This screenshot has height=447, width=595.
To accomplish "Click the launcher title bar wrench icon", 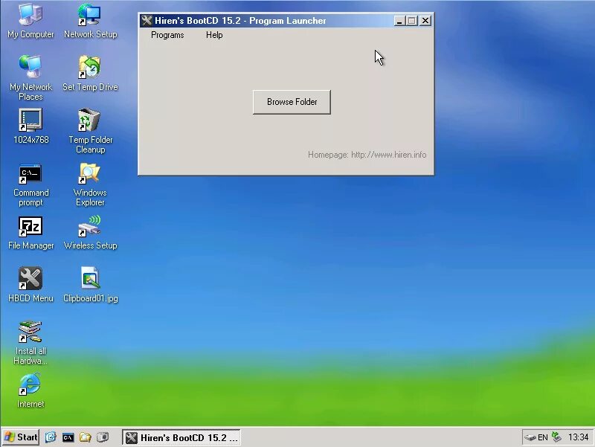I will 147,21.
